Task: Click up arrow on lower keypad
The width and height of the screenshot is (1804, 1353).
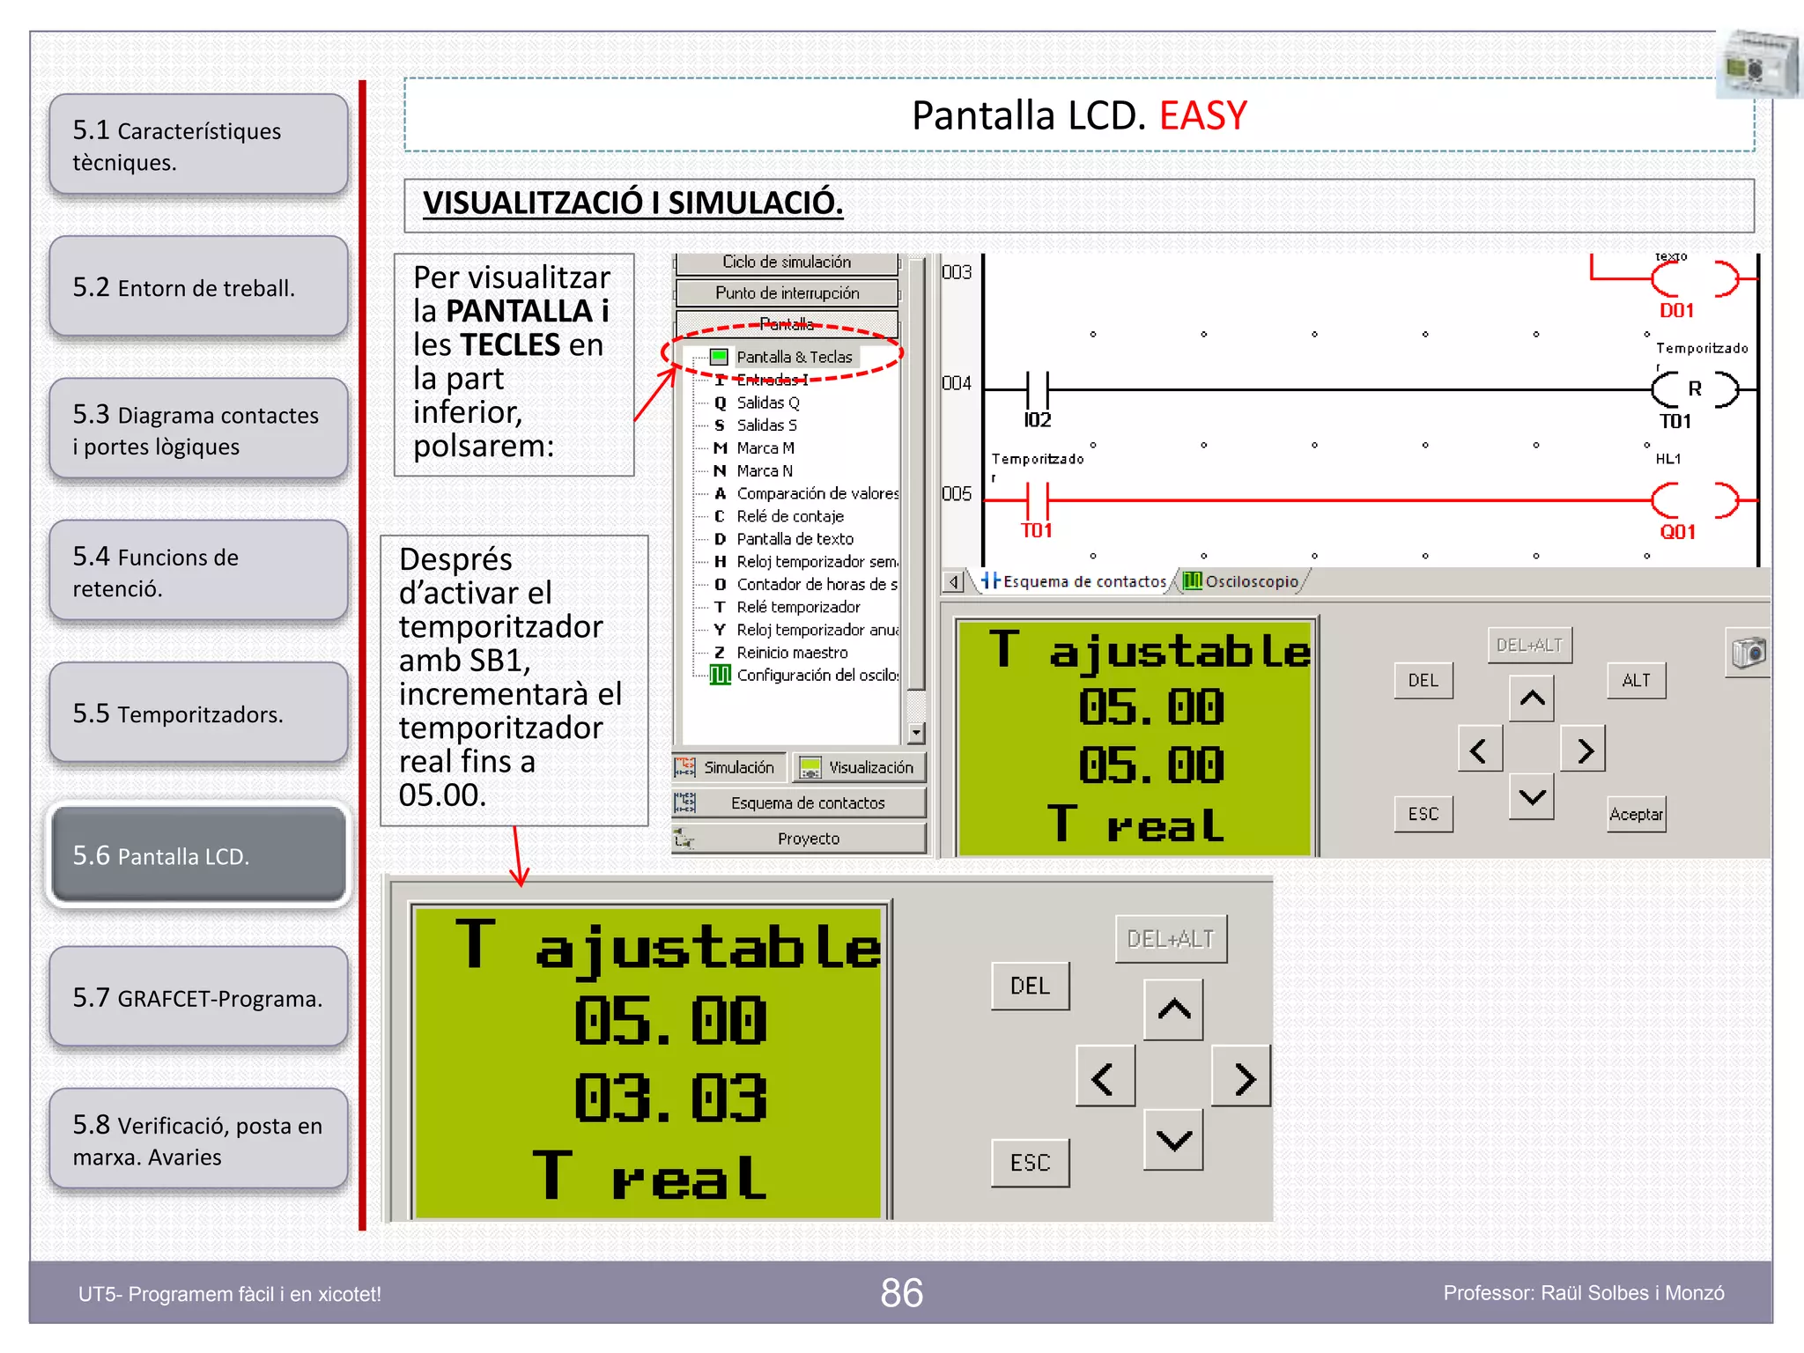Action: [x=1173, y=1009]
